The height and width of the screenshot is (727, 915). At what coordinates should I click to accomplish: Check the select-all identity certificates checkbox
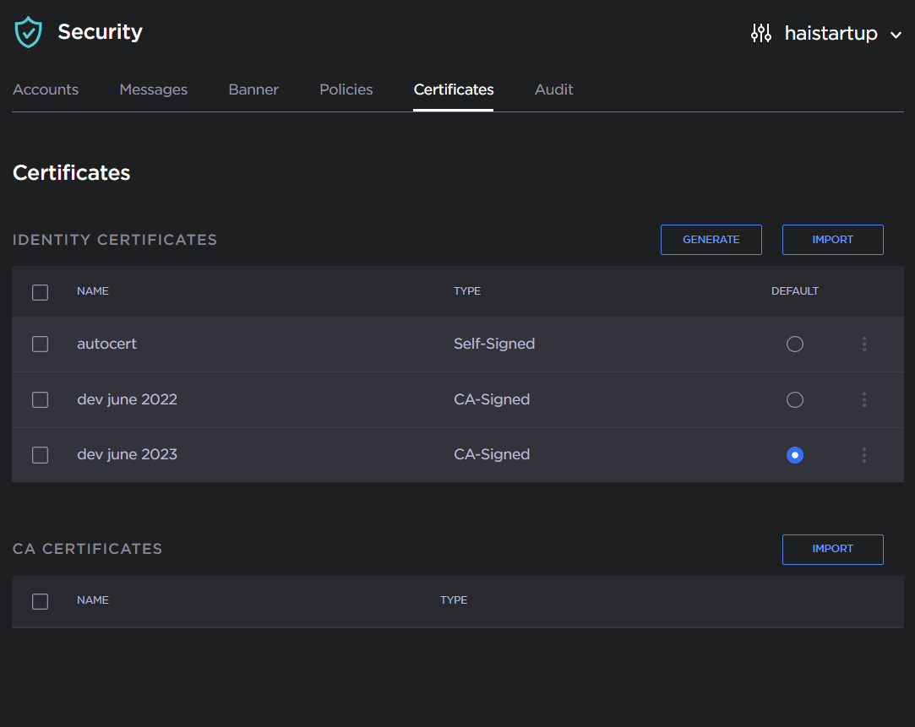40,292
